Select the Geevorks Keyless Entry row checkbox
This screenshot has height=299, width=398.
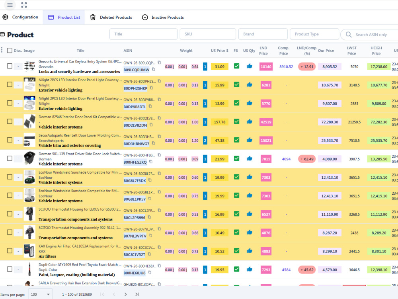(x=10, y=66)
